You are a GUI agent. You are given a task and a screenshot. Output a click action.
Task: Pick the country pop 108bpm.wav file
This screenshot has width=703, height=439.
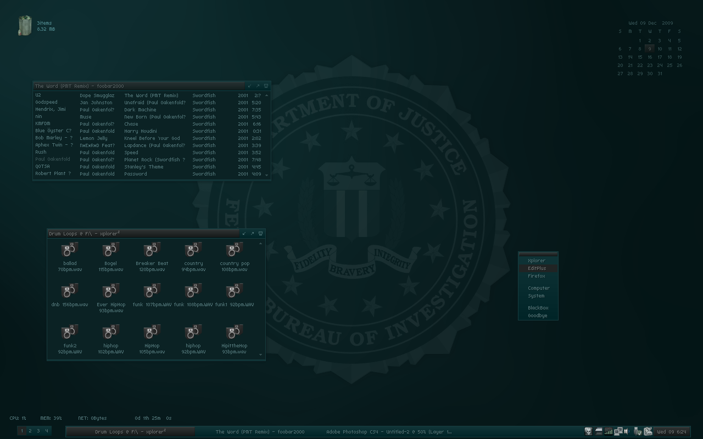pyautogui.click(x=235, y=257)
